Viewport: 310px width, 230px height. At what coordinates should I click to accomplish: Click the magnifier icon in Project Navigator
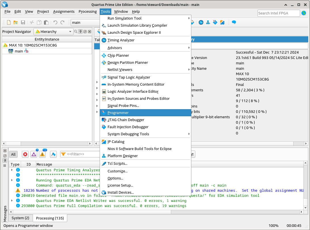(x=76, y=31)
